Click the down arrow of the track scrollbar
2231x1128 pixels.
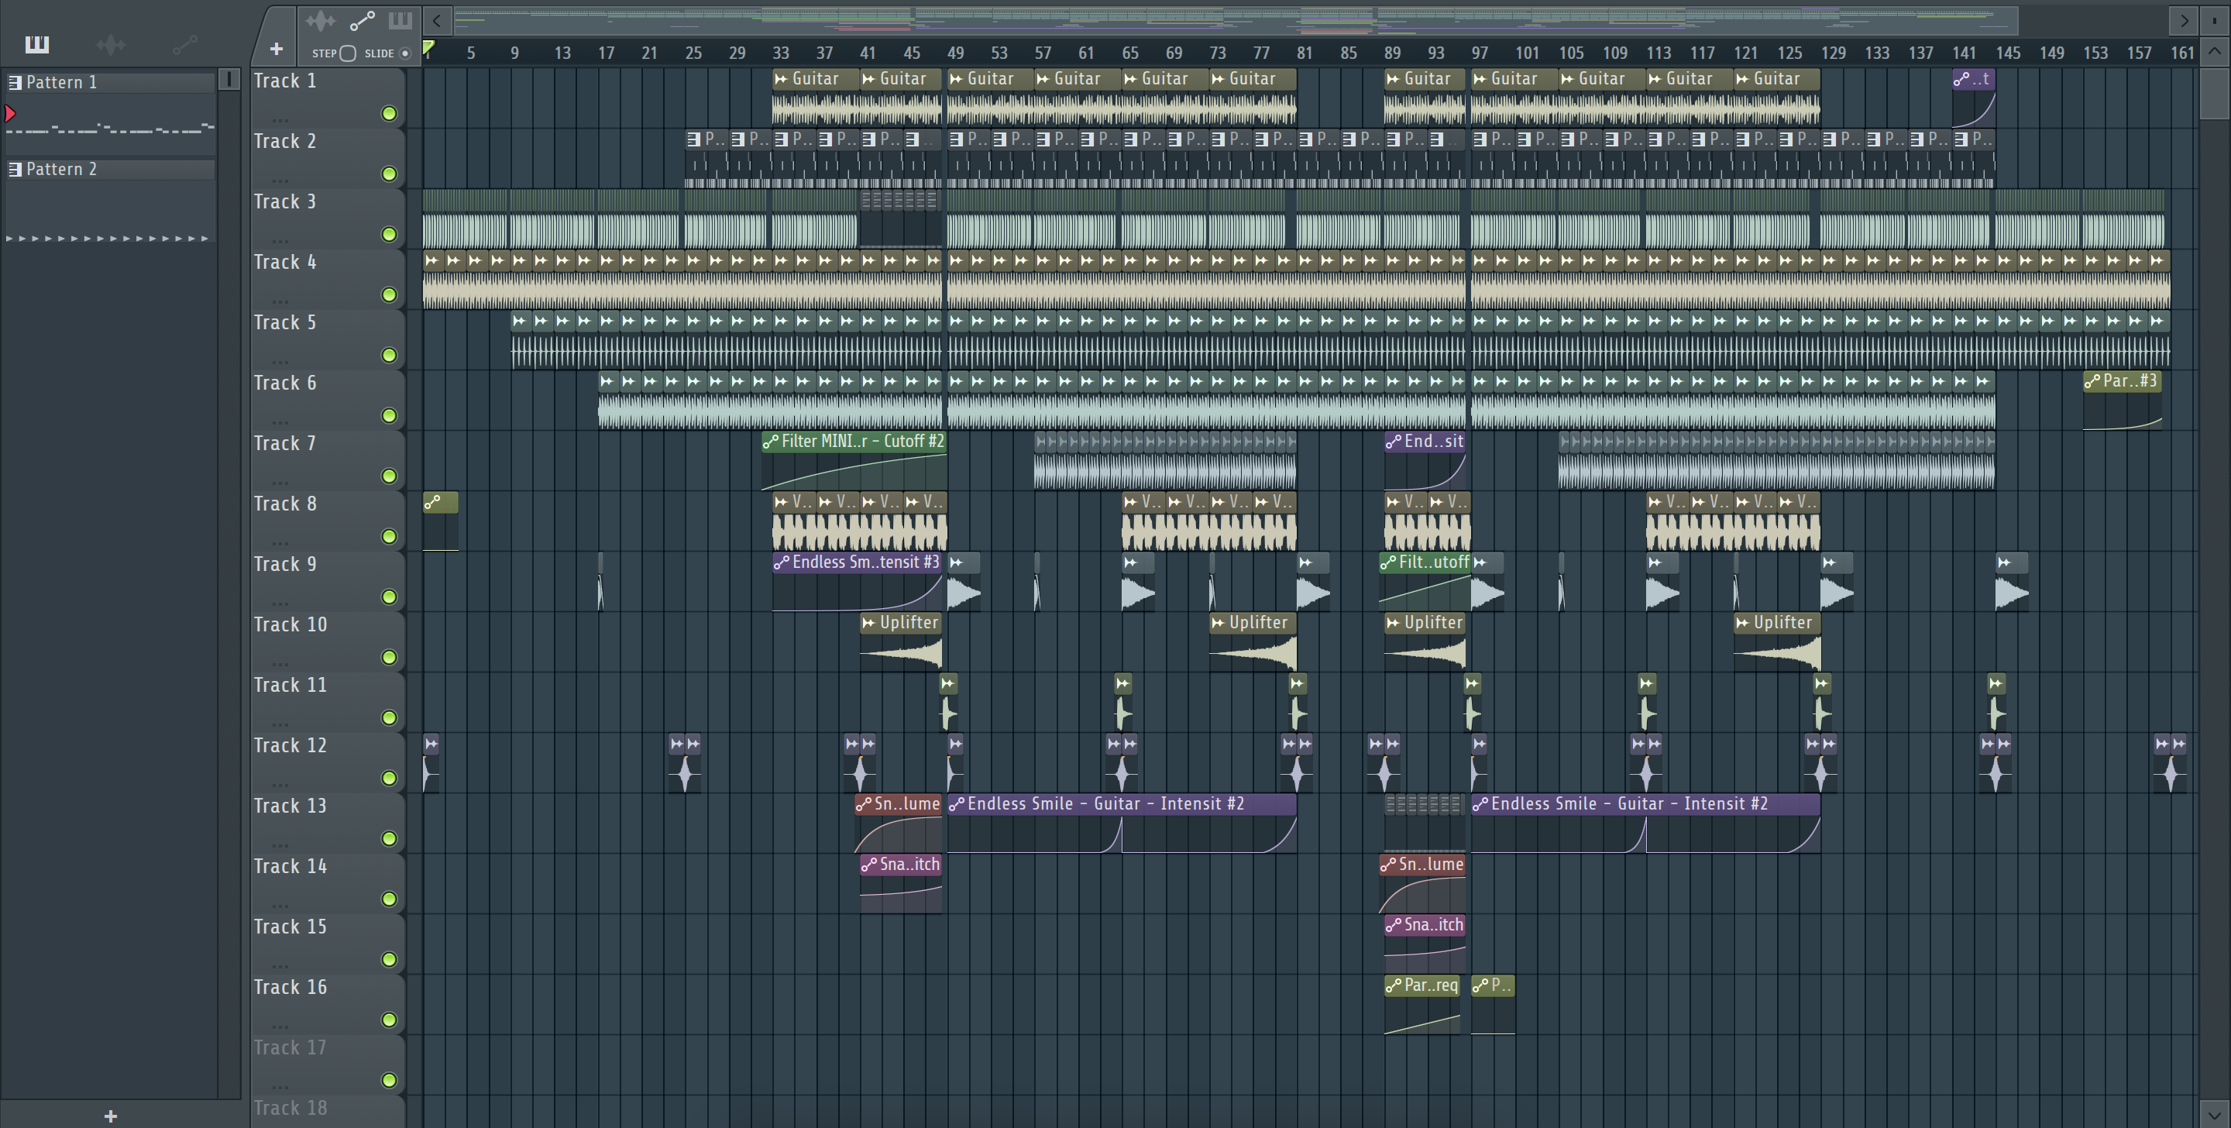(2214, 1114)
